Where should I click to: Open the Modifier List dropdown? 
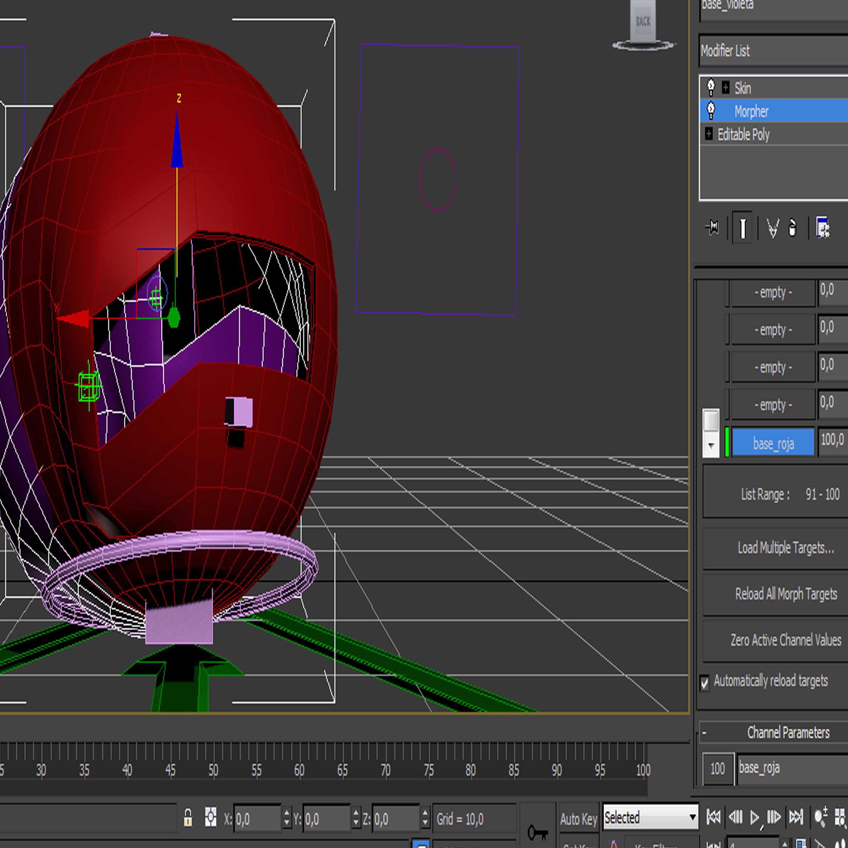(773, 51)
